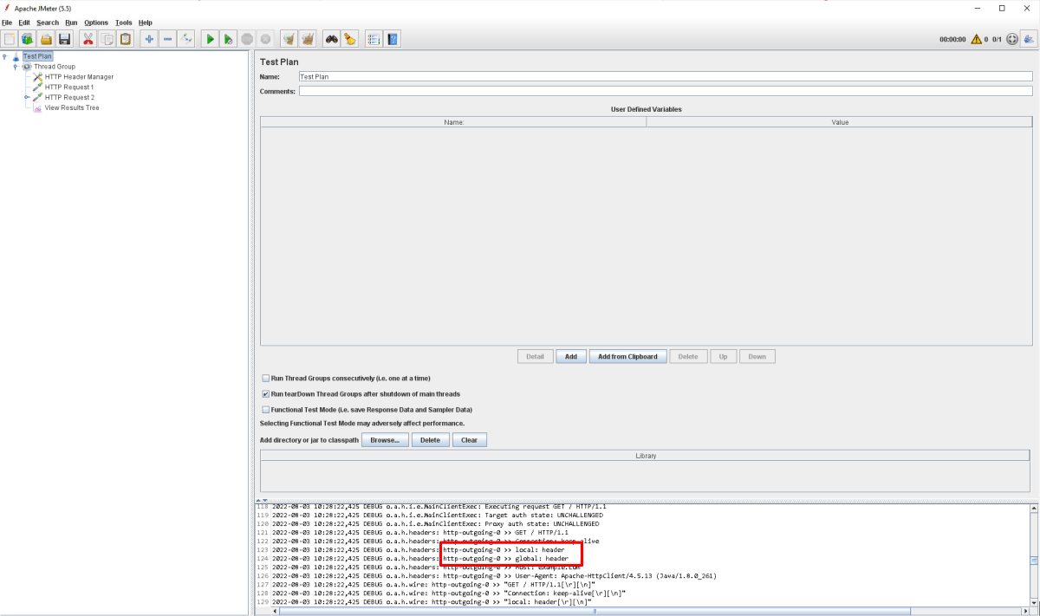The width and height of the screenshot is (1040, 616).
Task: Collapse the Thread Group tree handle
Action: pyautogui.click(x=16, y=67)
